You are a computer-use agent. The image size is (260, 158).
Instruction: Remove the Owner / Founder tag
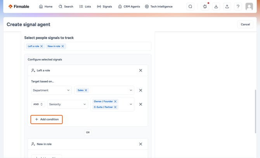[115, 101]
